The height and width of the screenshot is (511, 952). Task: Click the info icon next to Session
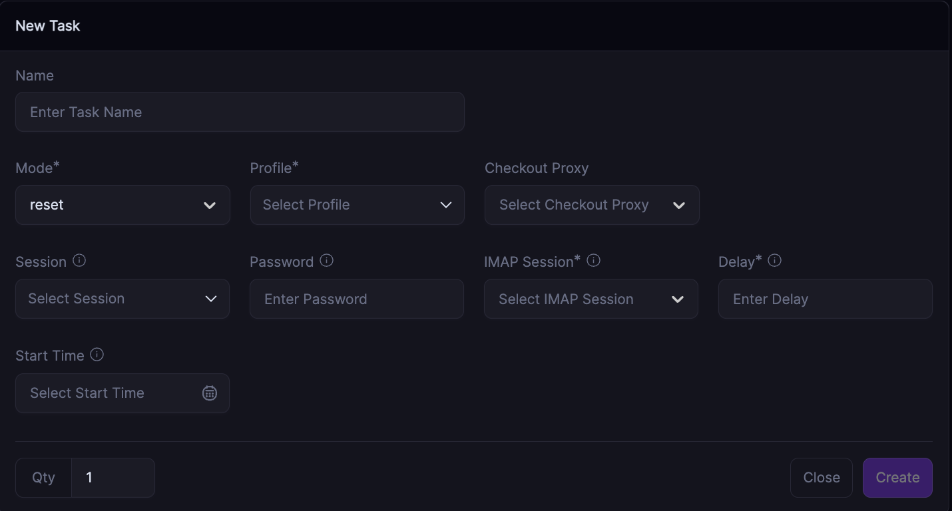coord(79,260)
